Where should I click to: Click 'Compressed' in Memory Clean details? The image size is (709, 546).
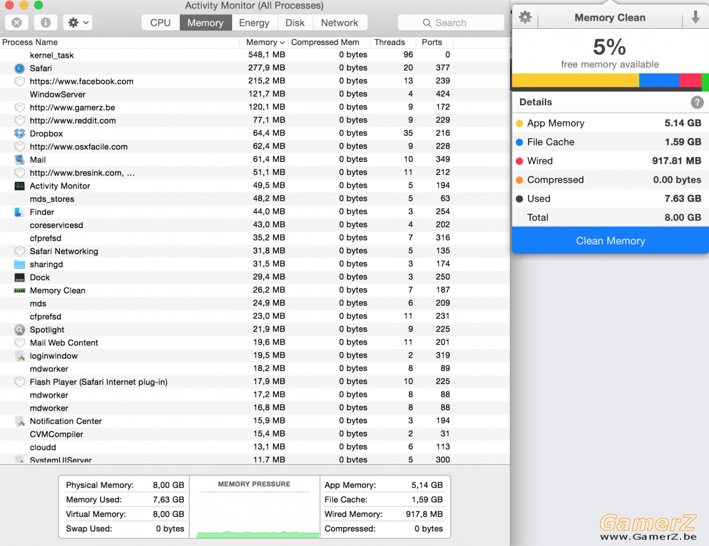(555, 180)
